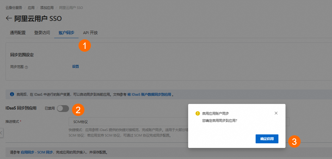Go back using the left arrow icon

click(9, 18)
